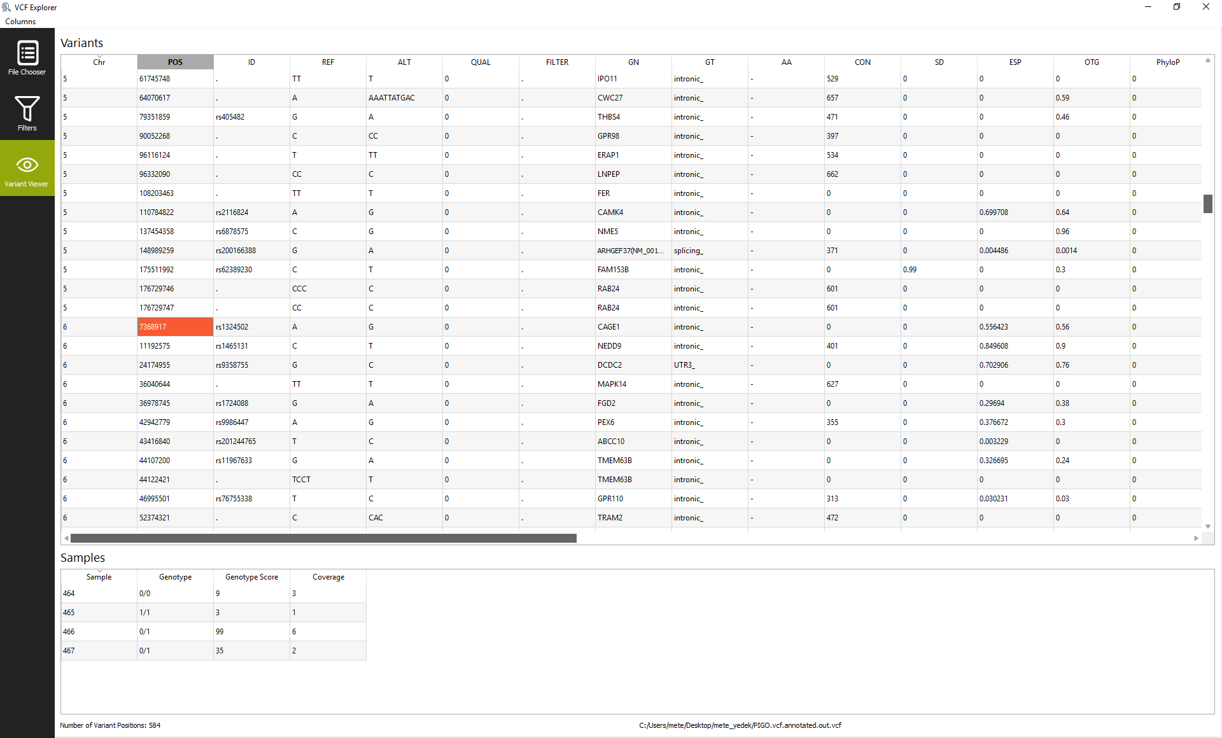Viewport: 1222px width, 738px height.
Task: Open the Columns menu
Action: click(20, 21)
